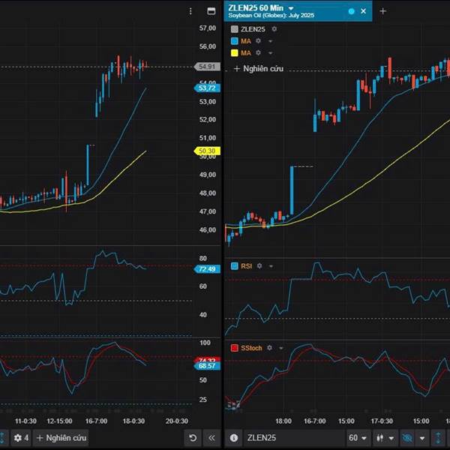Open the three-dot menu above left chart
This screenshot has width=450, height=450.
point(190,11)
